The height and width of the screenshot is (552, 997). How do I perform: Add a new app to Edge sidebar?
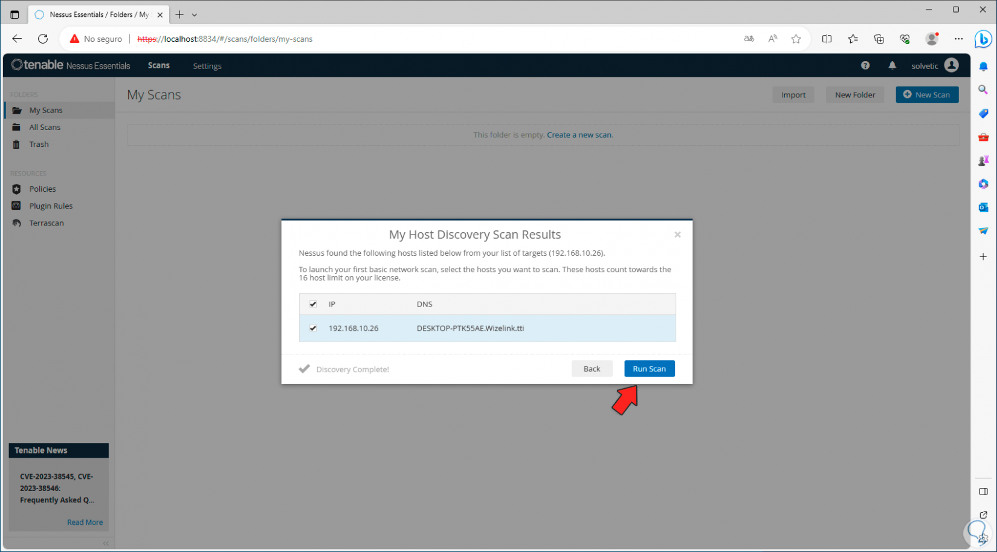click(983, 257)
